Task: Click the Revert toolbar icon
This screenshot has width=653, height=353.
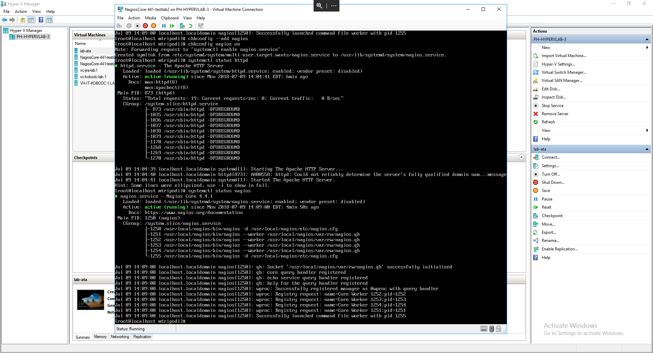Action: (x=190, y=26)
